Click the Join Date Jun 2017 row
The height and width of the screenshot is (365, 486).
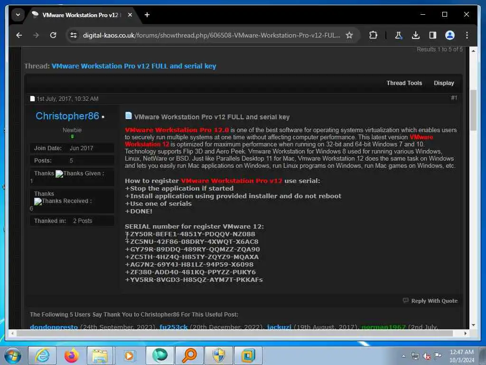[72, 148]
